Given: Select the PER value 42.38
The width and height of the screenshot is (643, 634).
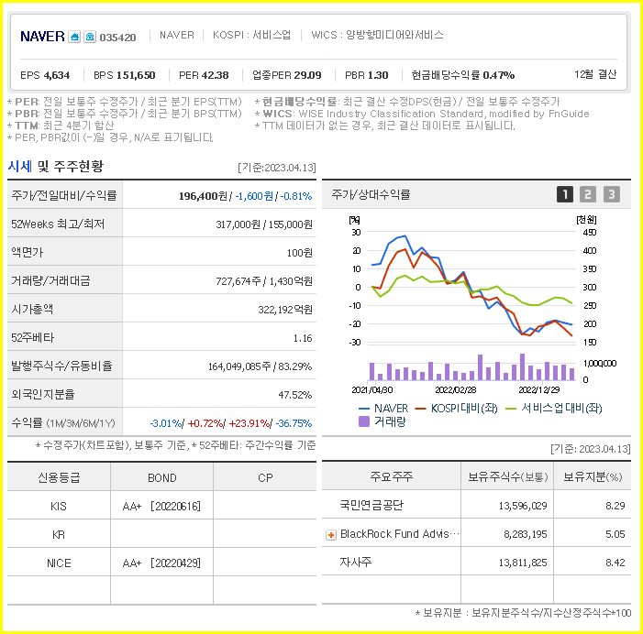Looking at the screenshot, I should (215, 75).
